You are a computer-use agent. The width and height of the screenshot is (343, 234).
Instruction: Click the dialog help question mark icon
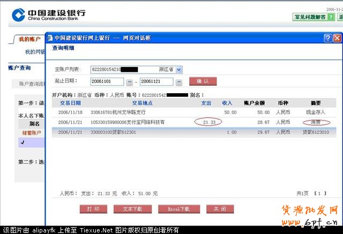coord(327,38)
